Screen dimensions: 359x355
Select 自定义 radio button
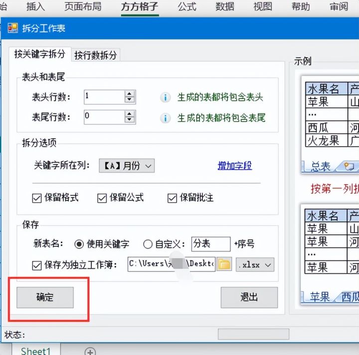click(x=148, y=244)
